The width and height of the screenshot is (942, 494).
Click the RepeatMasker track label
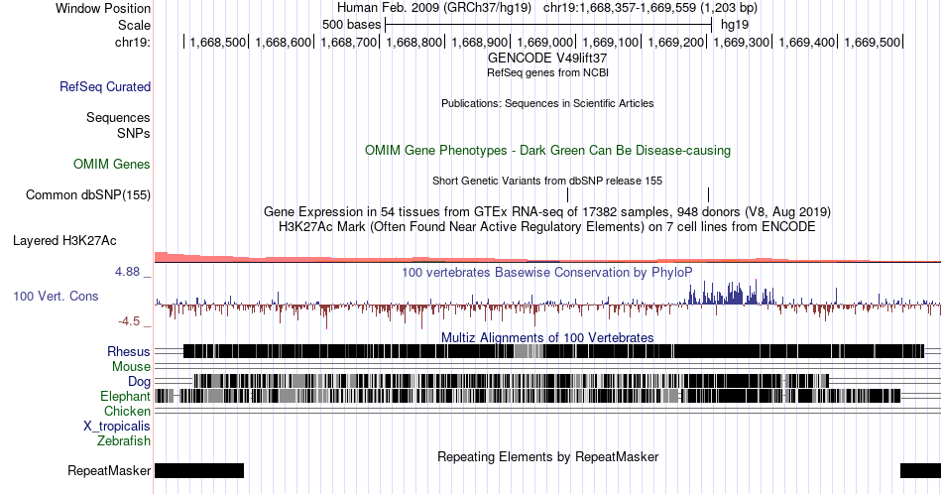(x=109, y=470)
